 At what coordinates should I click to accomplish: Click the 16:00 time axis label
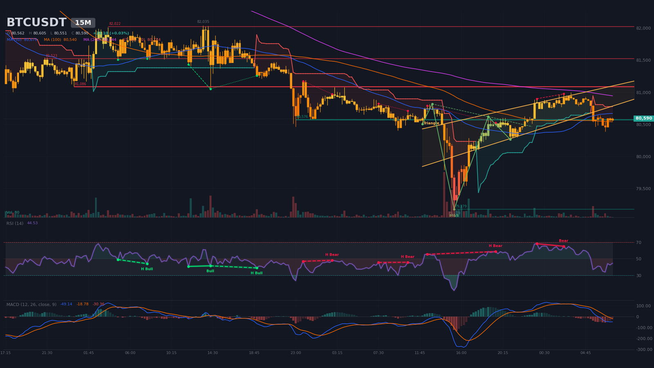(x=461, y=353)
